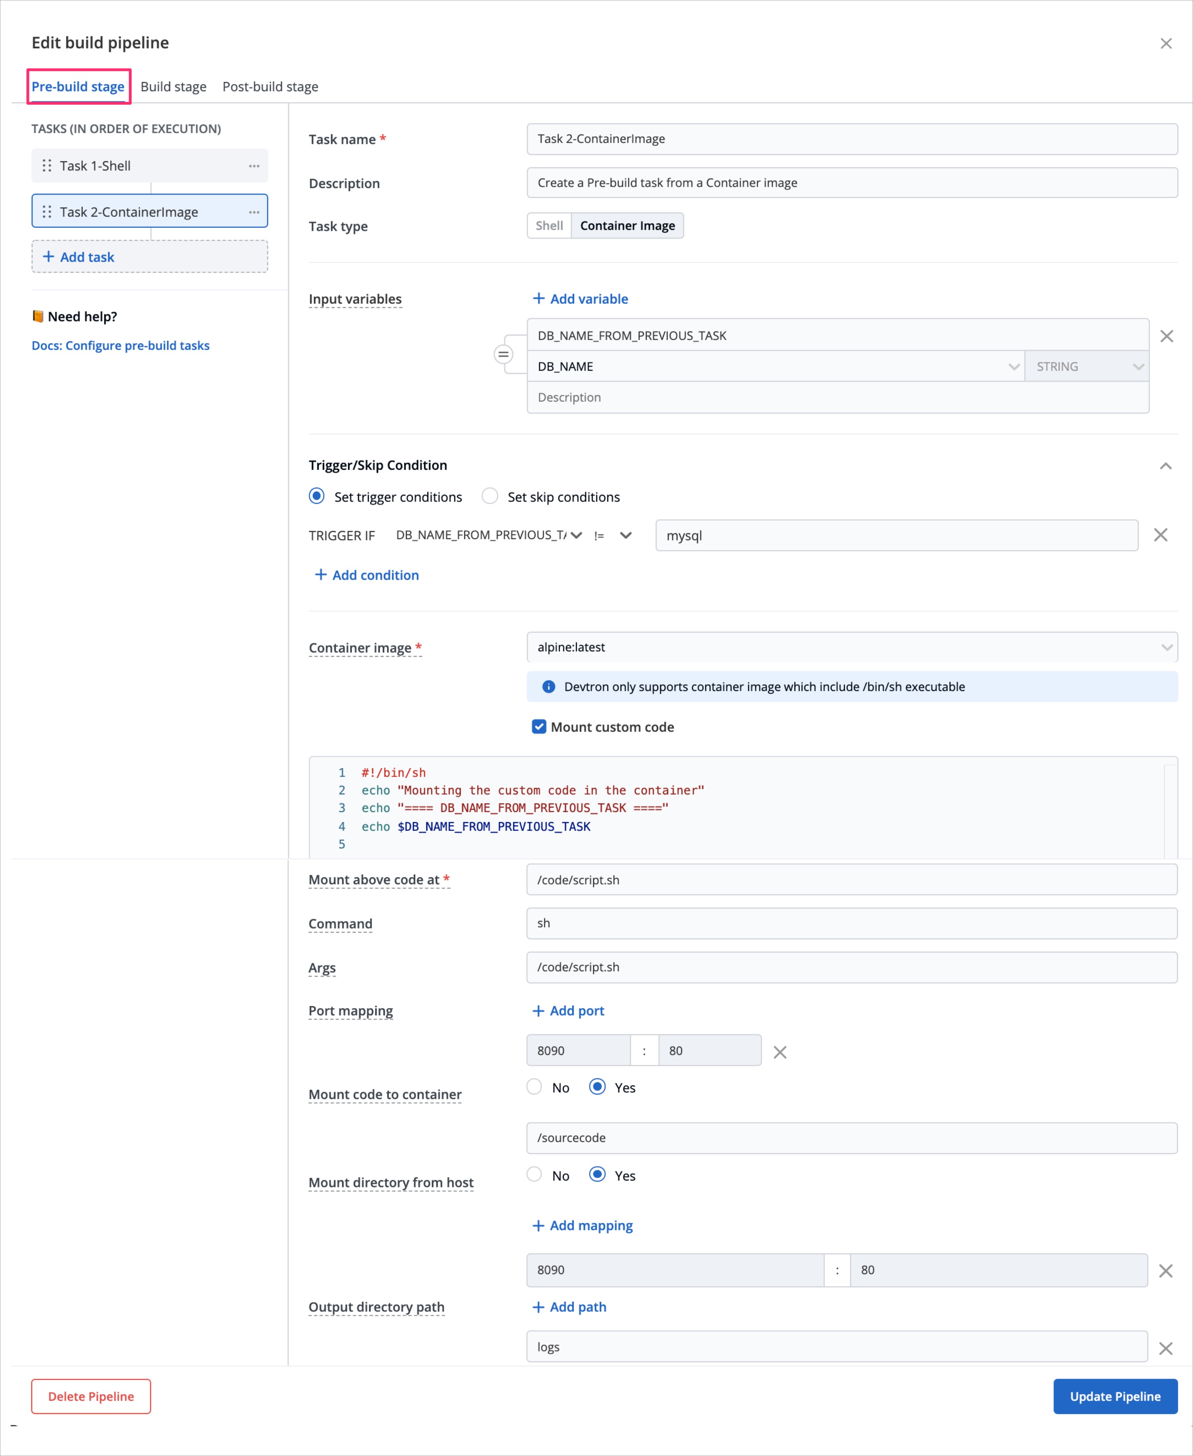Edit the 8090 field under Add mapping
Image resolution: width=1193 pixels, height=1456 pixels.
coord(676,1270)
